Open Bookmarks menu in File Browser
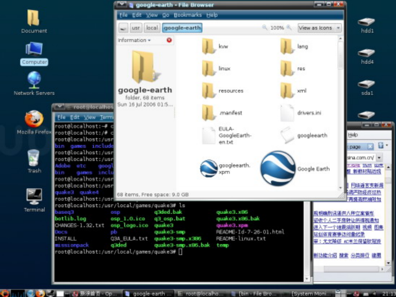 click(x=188, y=15)
